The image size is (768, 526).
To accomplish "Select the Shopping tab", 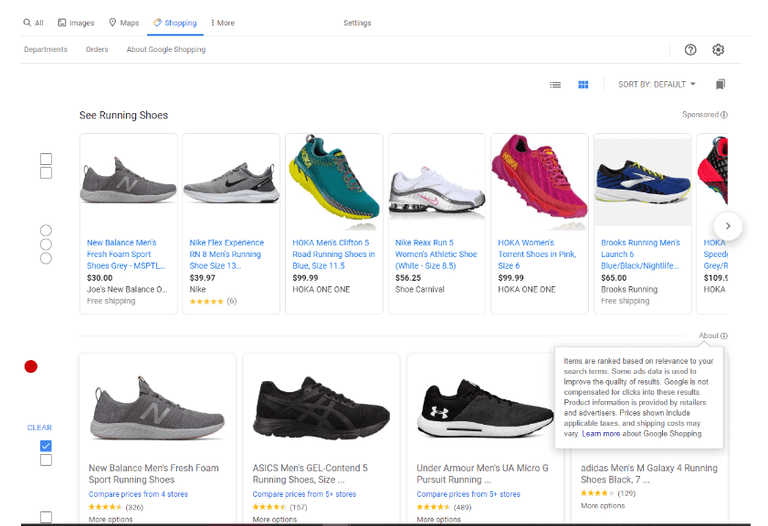I will tap(174, 23).
